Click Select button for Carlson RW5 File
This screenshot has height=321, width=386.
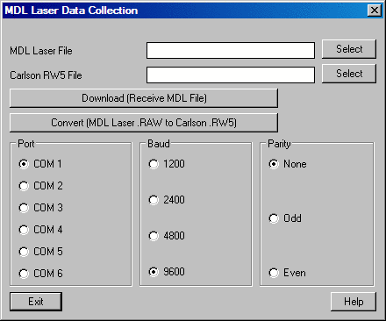[x=349, y=74]
